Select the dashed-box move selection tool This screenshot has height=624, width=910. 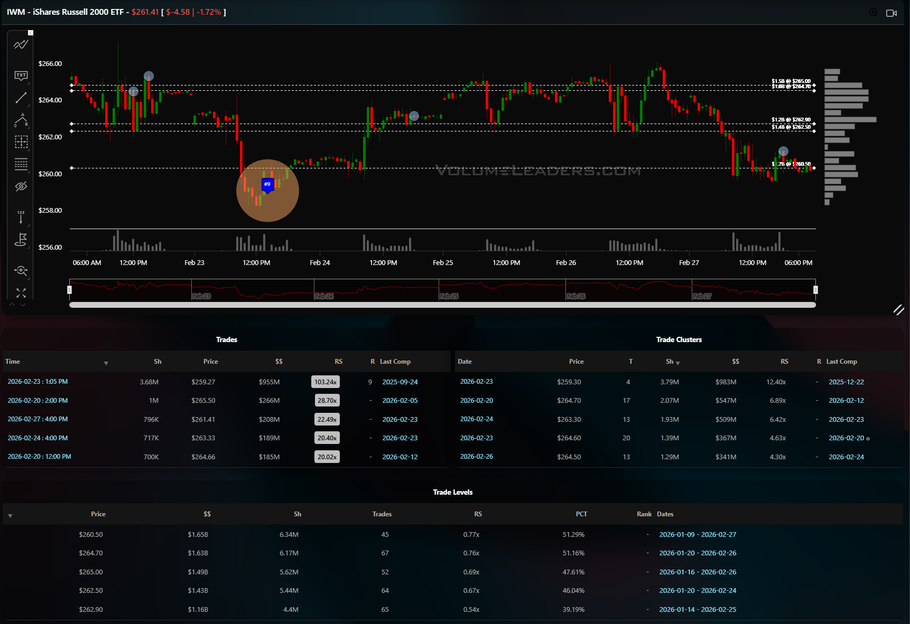pos(21,141)
